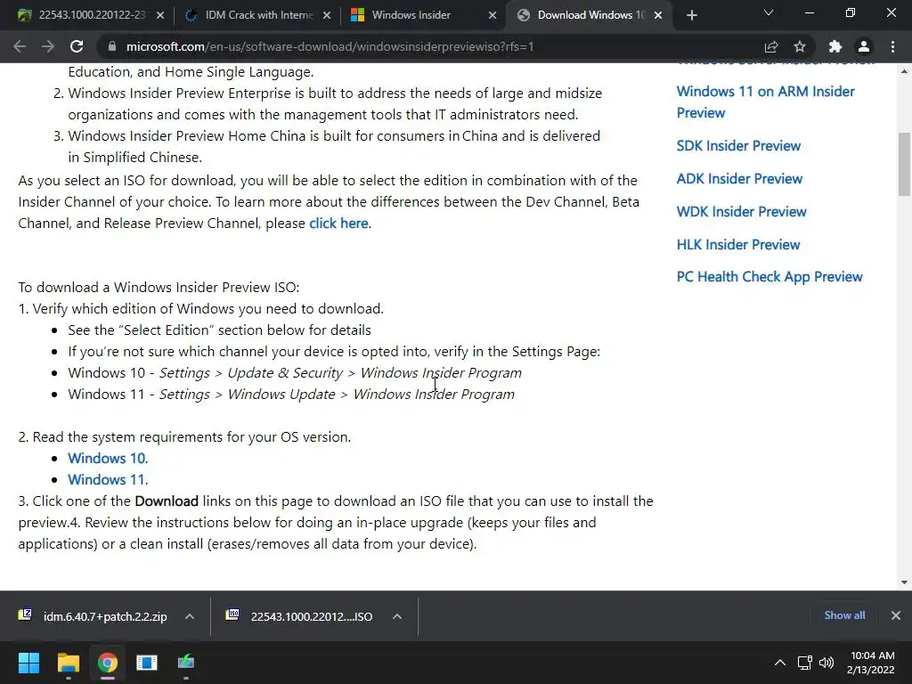Open the Chrome profile avatar
The height and width of the screenshot is (684, 912).
point(864,46)
